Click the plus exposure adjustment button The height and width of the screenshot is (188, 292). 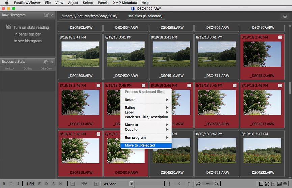(96, 184)
